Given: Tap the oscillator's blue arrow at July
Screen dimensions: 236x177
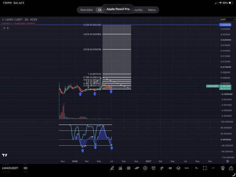Looking at the screenshot, I should 111,148.
